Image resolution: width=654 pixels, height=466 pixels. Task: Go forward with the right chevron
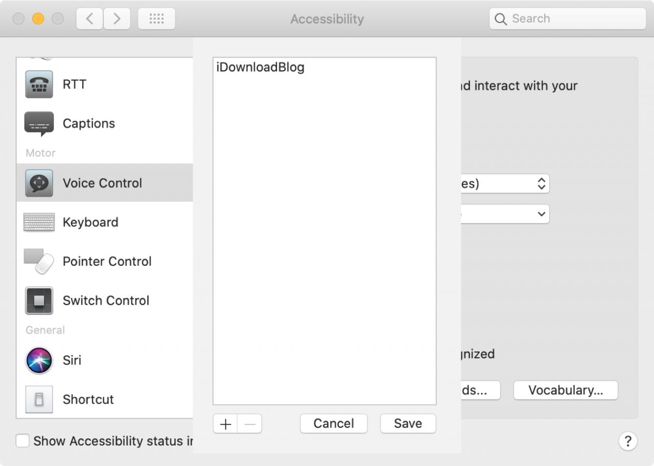(117, 19)
